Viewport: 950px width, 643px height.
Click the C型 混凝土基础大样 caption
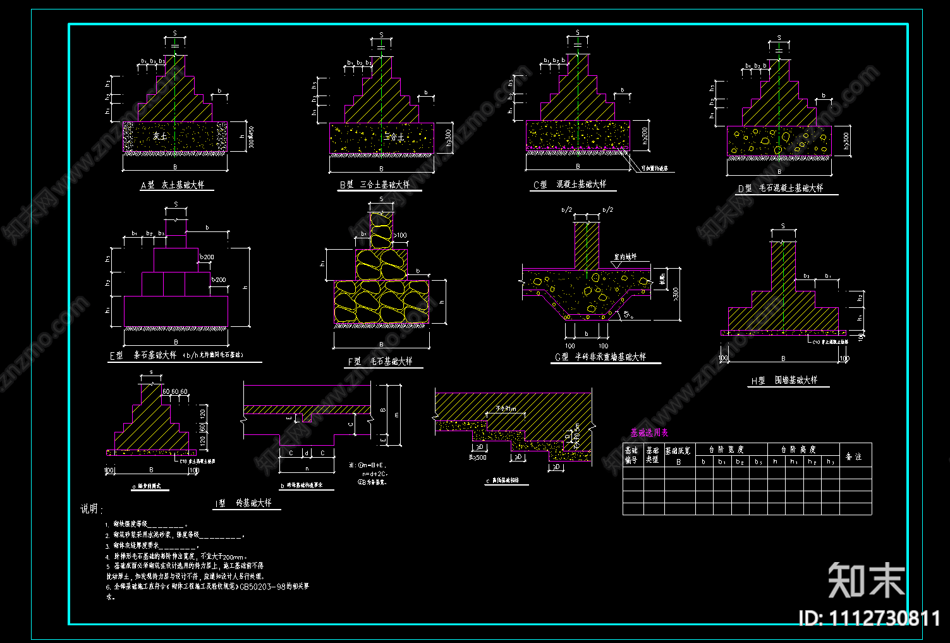point(569,185)
